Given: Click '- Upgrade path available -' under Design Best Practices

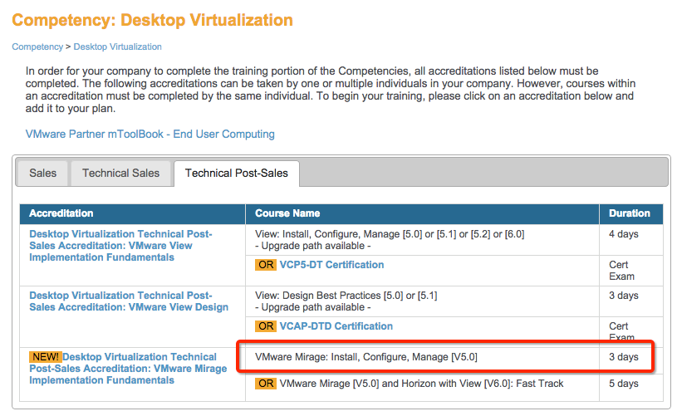Looking at the screenshot, I should pyautogui.click(x=313, y=307).
